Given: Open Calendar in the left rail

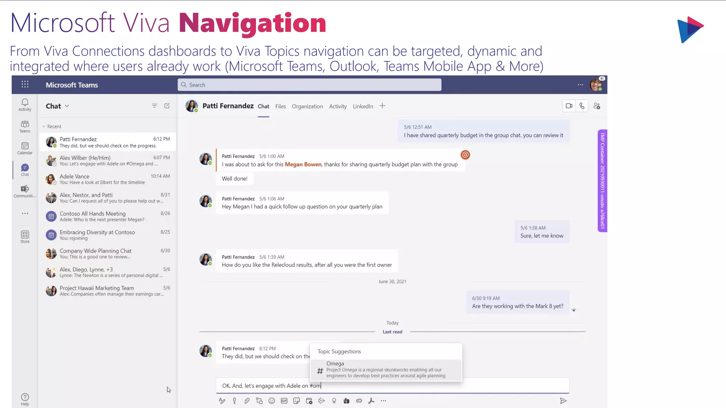Looking at the screenshot, I should click(x=25, y=148).
